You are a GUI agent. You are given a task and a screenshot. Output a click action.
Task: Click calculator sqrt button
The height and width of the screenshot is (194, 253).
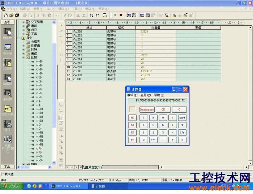click(x=182, y=118)
